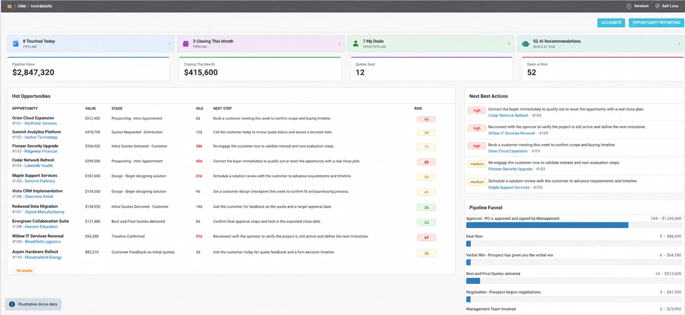This screenshot has width=685, height=315.
Task: Follow the Alpine Manufacturing link
Action: click(45, 212)
